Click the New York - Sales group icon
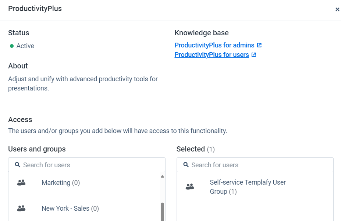341x221 pixels. tap(21, 208)
